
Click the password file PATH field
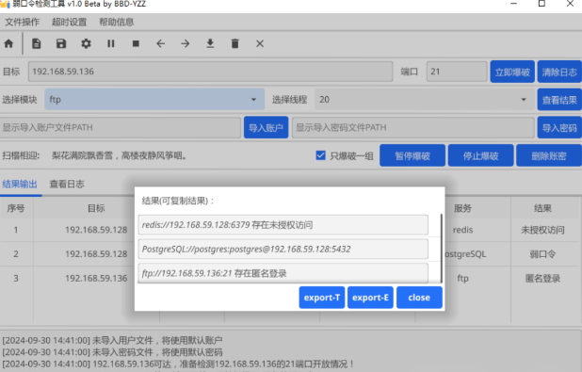pos(413,127)
